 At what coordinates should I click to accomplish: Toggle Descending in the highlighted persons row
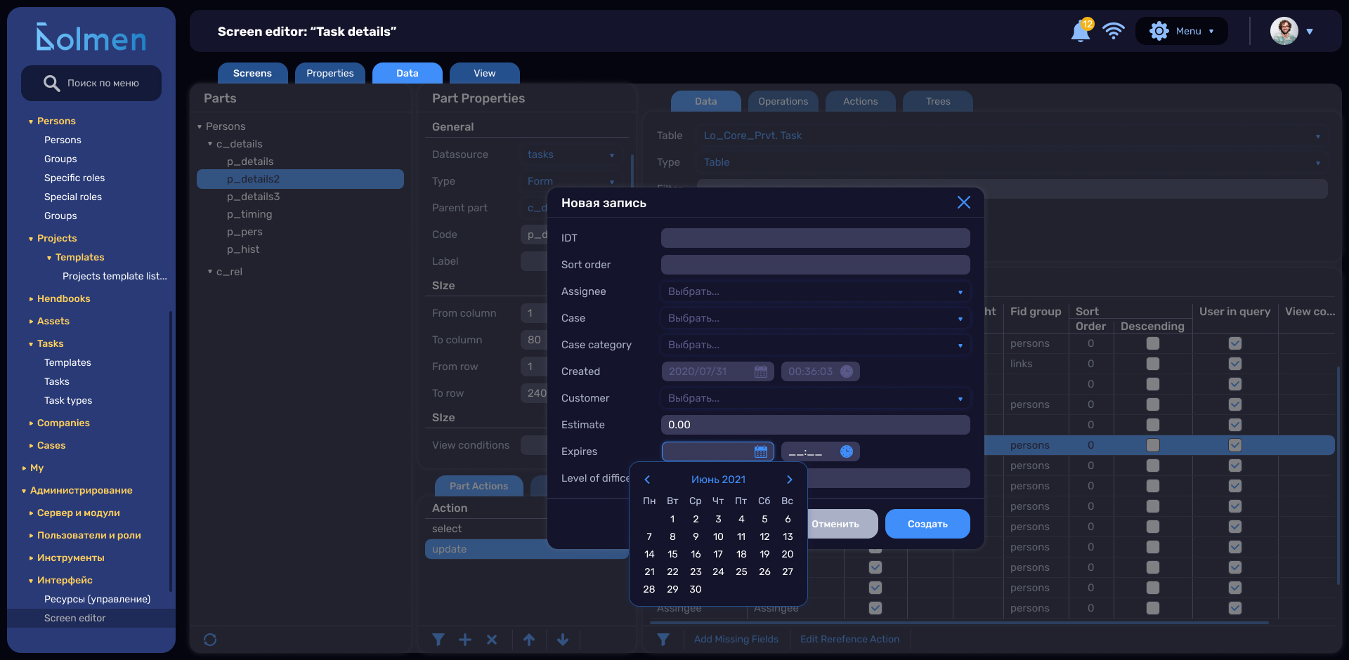[1153, 445]
